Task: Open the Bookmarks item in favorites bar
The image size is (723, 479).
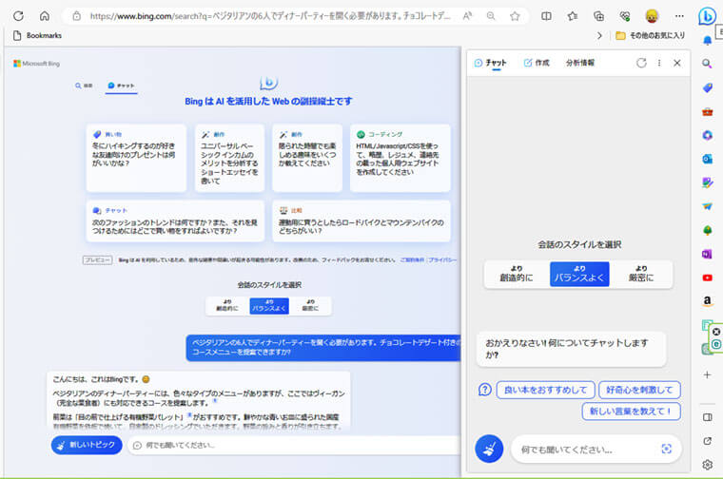Action: pos(37,35)
